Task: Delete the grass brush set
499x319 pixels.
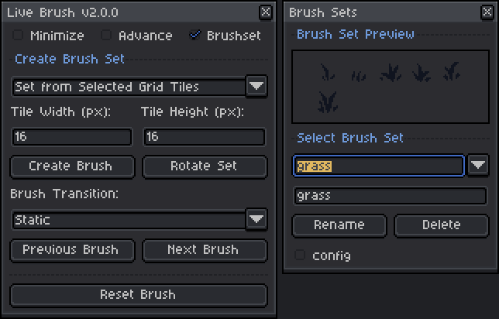Action: tap(442, 225)
